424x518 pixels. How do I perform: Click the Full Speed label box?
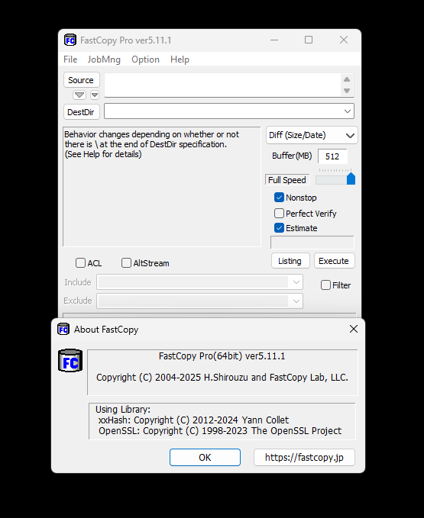point(287,180)
